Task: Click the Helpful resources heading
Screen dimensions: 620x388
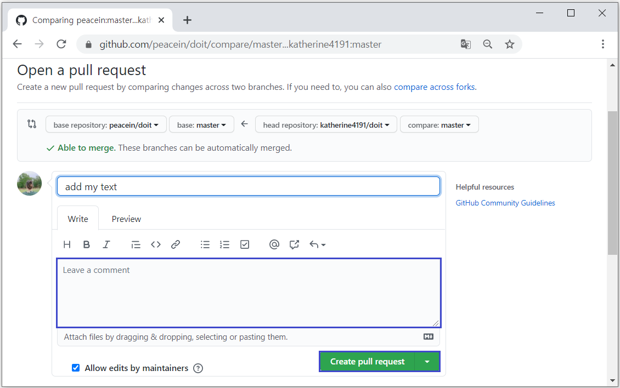Action: coord(485,187)
